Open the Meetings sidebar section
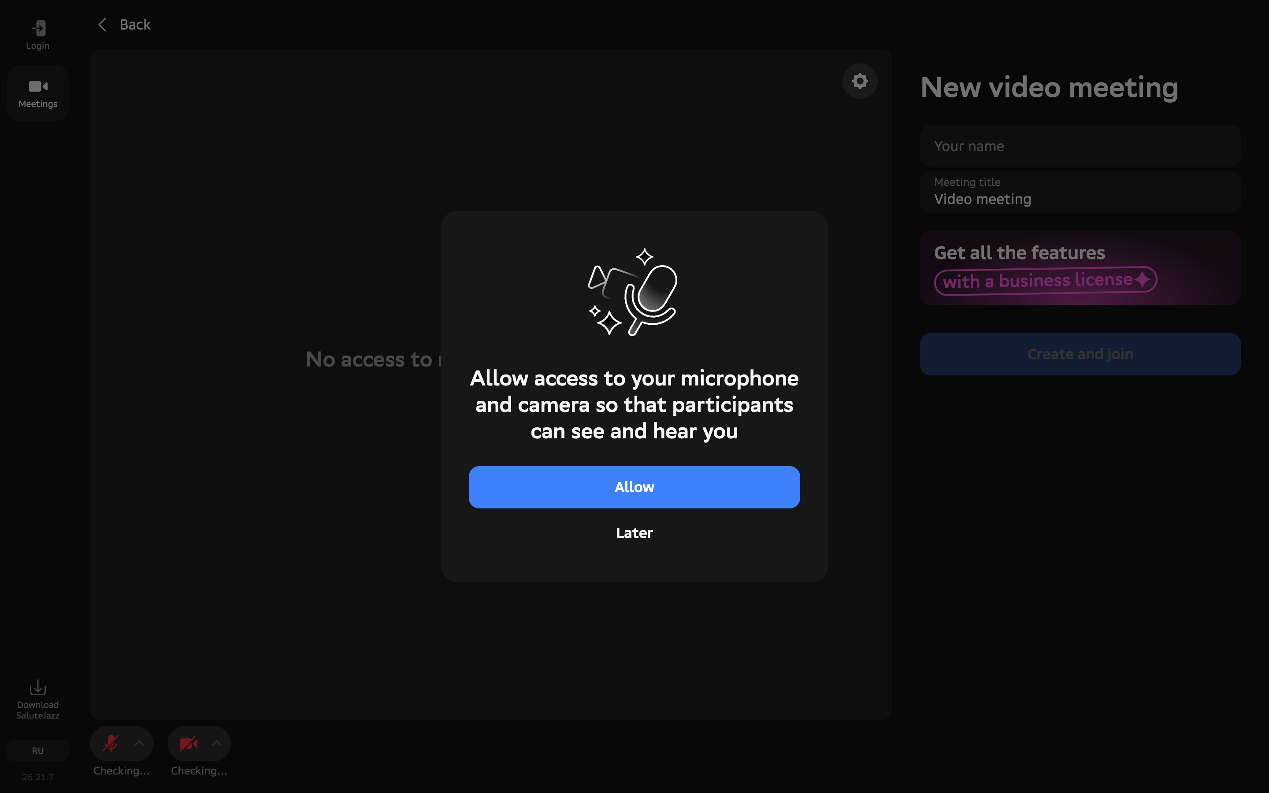Image resolution: width=1269 pixels, height=793 pixels. [x=38, y=93]
